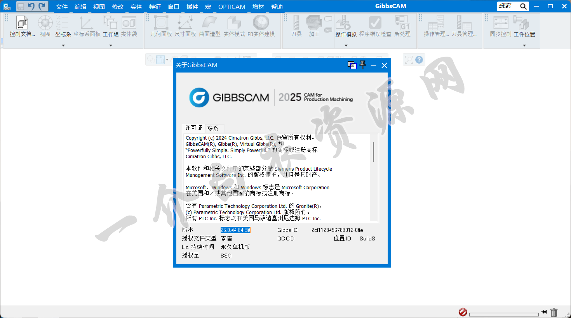Viewport: 571px width, 318px height.
Task: Open the 加工 machining palette
Action: coord(314,26)
